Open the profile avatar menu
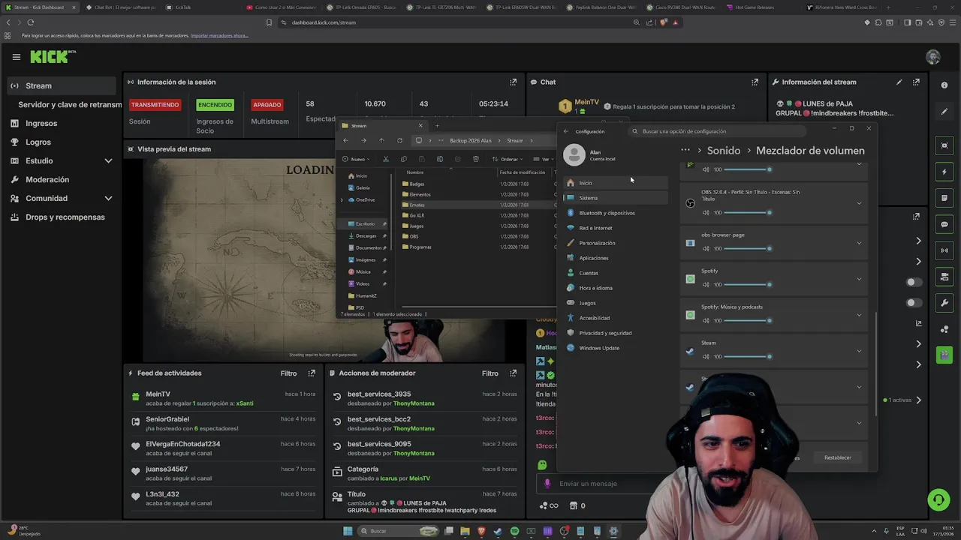Viewport: 961px width, 540px height. click(933, 57)
